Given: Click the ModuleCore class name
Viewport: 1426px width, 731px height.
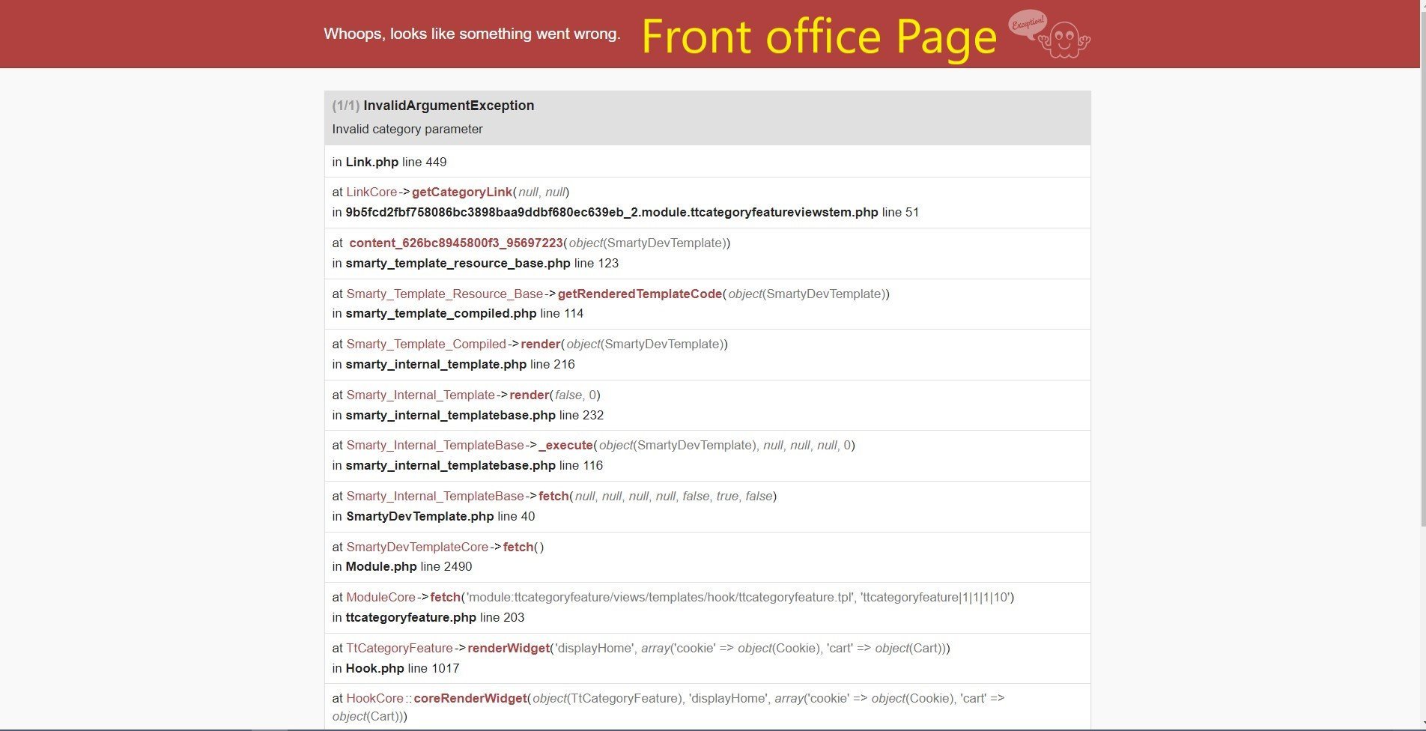Looking at the screenshot, I should pyautogui.click(x=380, y=597).
